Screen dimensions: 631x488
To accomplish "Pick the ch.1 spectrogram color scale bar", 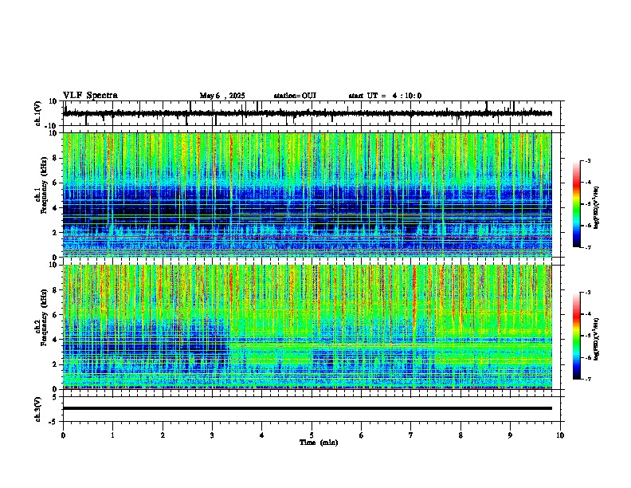I will coord(577,204).
